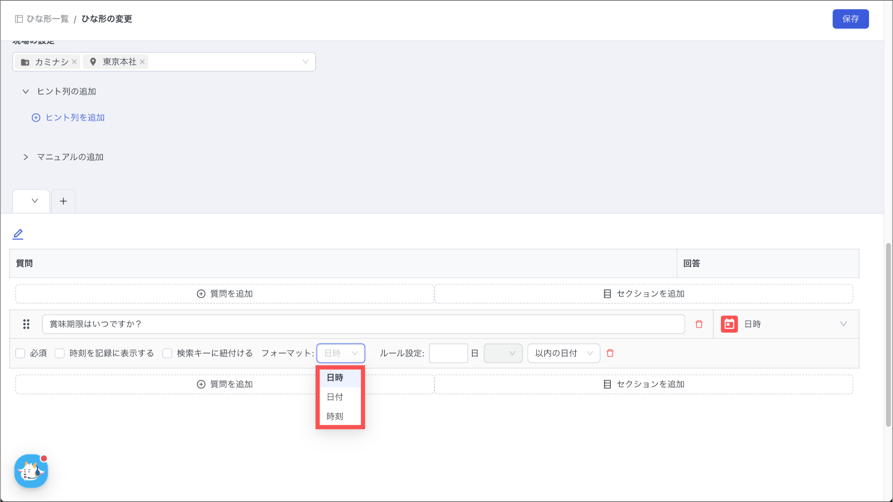The height and width of the screenshot is (502, 893).
Task: Click the drag handle beside 賞味期限 question
Action: pyautogui.click(x=26, y=324)
